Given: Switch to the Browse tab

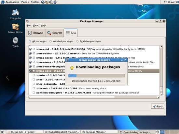Looking at the screenshot, I should click(x=36, y=33).
